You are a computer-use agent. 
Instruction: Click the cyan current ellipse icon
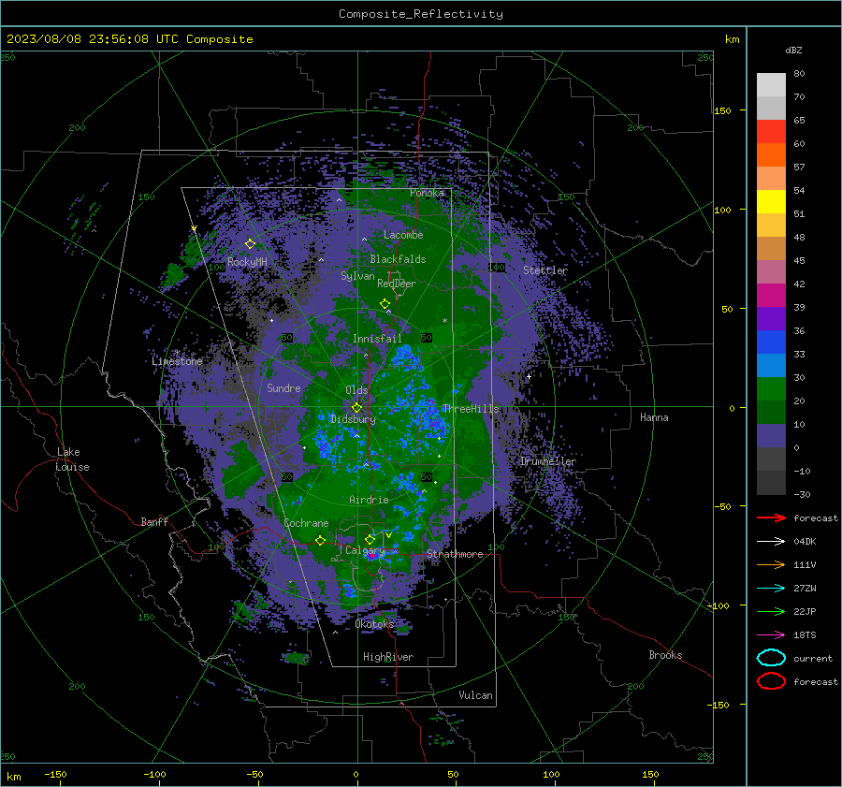click(x=771, y=658)
